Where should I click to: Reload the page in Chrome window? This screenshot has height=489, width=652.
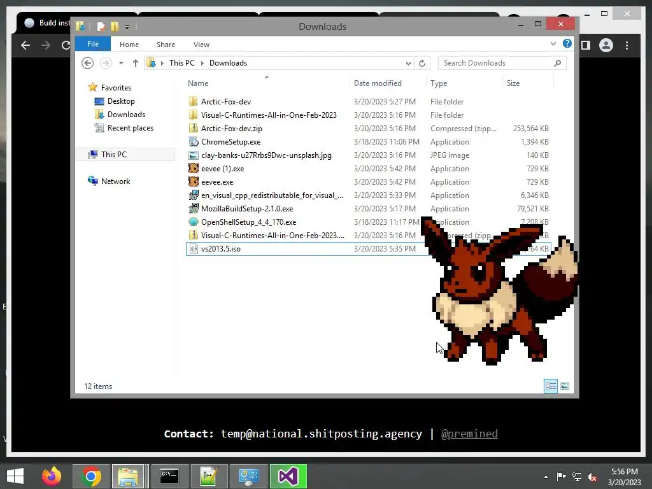click(66, 45)
